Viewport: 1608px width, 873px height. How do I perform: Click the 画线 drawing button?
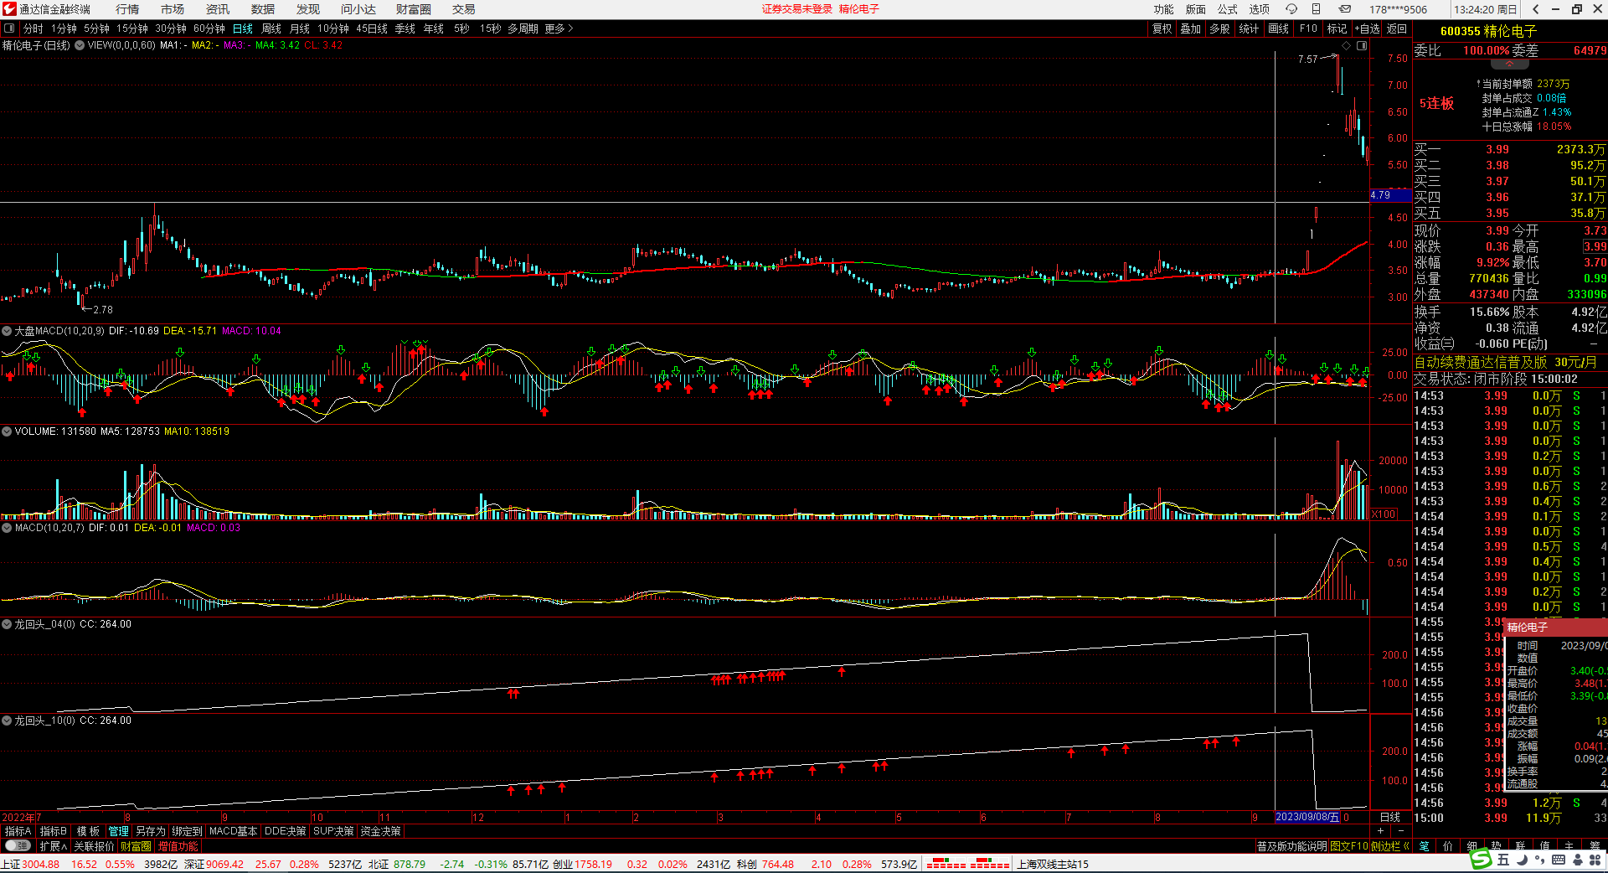1279,28
